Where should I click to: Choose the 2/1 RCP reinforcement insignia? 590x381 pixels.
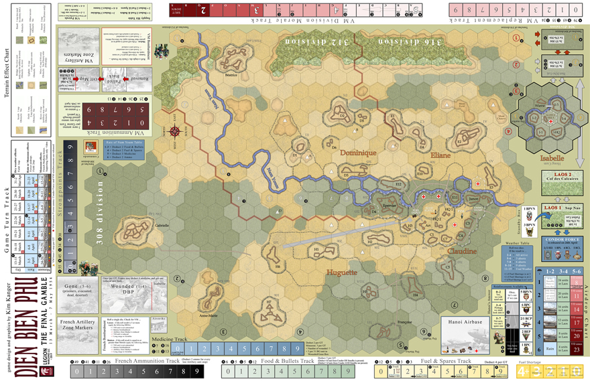(x=526, y=324)
